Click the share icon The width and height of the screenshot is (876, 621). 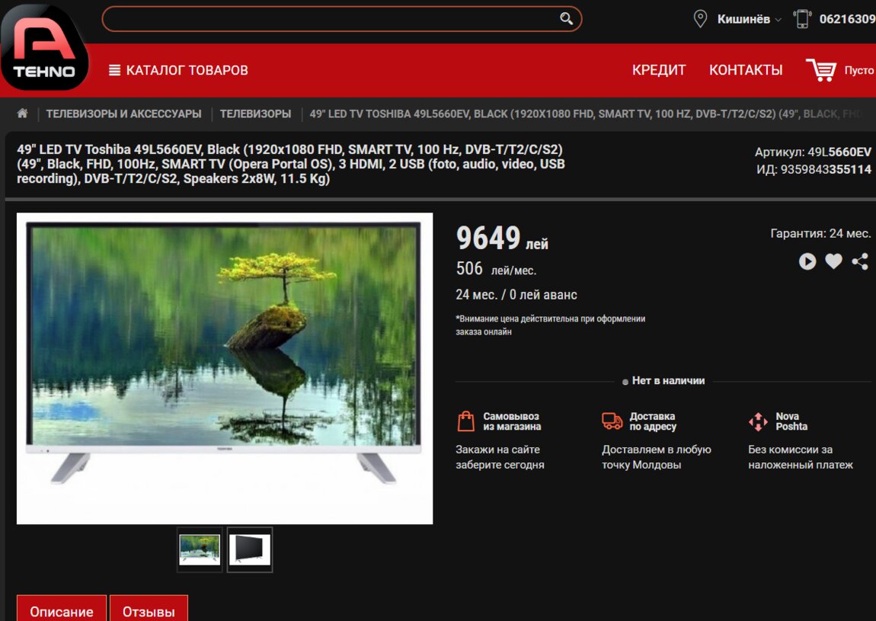pyautogui.click(x=860, y=261)
